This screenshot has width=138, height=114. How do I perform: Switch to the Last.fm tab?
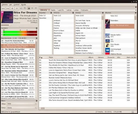click(x=61, y=10)
